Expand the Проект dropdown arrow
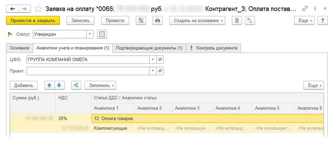The image size is (332, 144). click(x=153, y=71)
